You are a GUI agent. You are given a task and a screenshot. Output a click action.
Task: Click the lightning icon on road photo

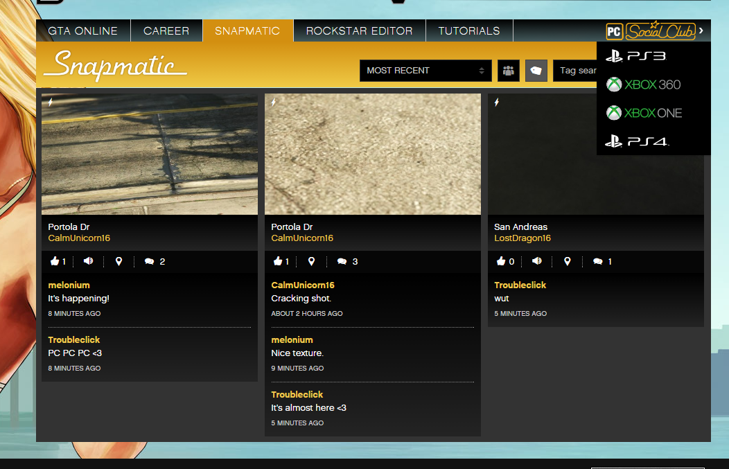click(51, 102)
